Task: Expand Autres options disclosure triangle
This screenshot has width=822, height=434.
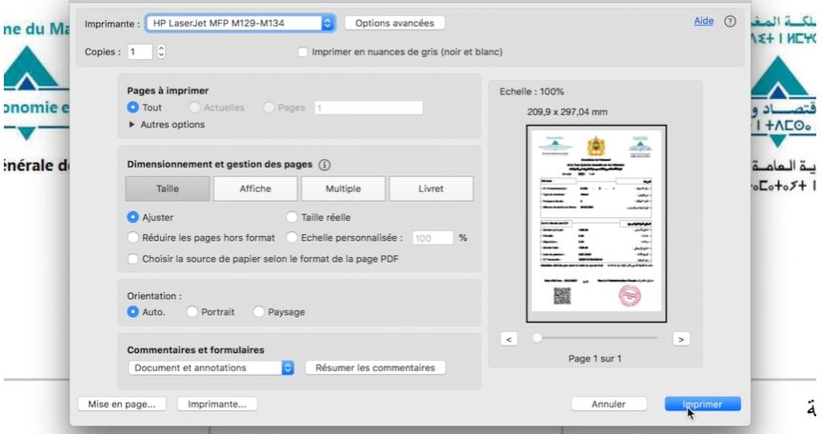Action: pos(131,125)
